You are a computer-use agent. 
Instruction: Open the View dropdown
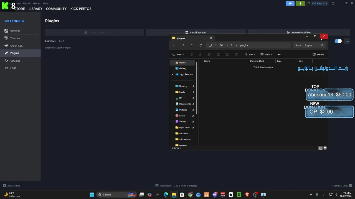(266, 54)
